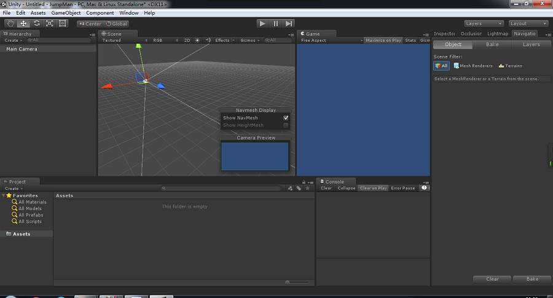This screenshot has height=298, width=553.
Task: Click Project search input field
Action: click(221, 188)
